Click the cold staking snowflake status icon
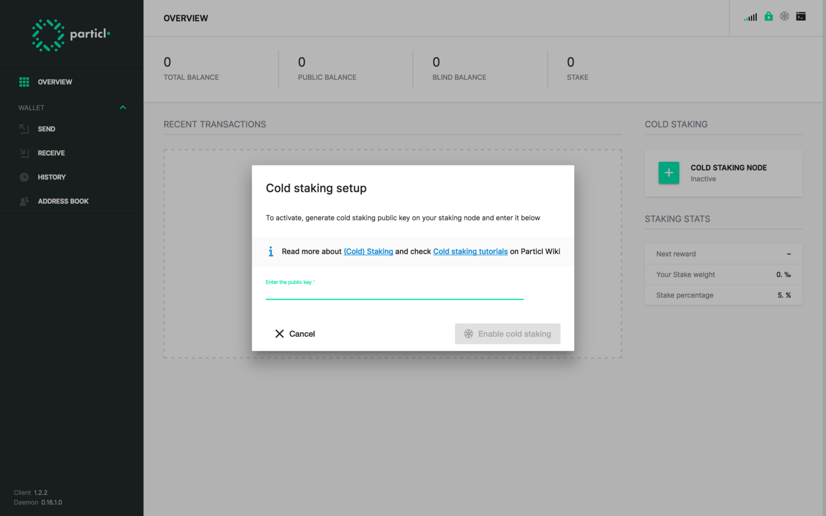Viewport: 826px width, 516px height. click(x=785, y=17)
